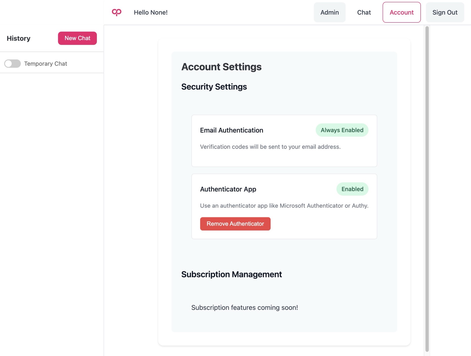Open the Account tab

pos(402,12)
